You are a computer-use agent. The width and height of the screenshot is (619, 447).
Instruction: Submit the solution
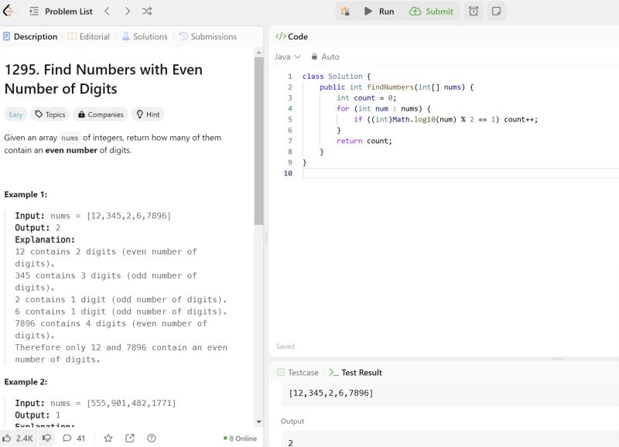click(x=431, y=12)
